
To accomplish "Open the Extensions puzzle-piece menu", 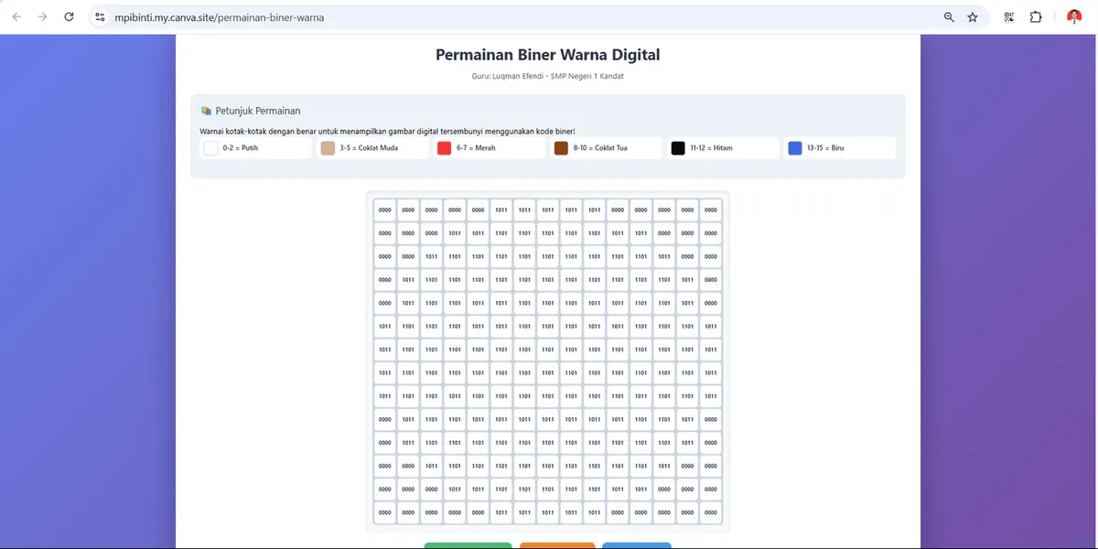I will (x=1036, y=17).
